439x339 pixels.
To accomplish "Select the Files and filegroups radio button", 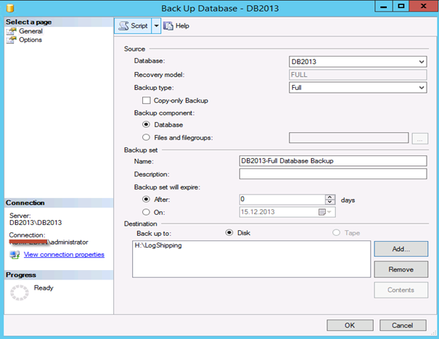I will pyautogui.click(x=147, y=137).
